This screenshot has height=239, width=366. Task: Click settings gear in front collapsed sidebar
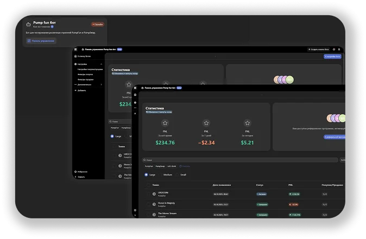(135, 103)
